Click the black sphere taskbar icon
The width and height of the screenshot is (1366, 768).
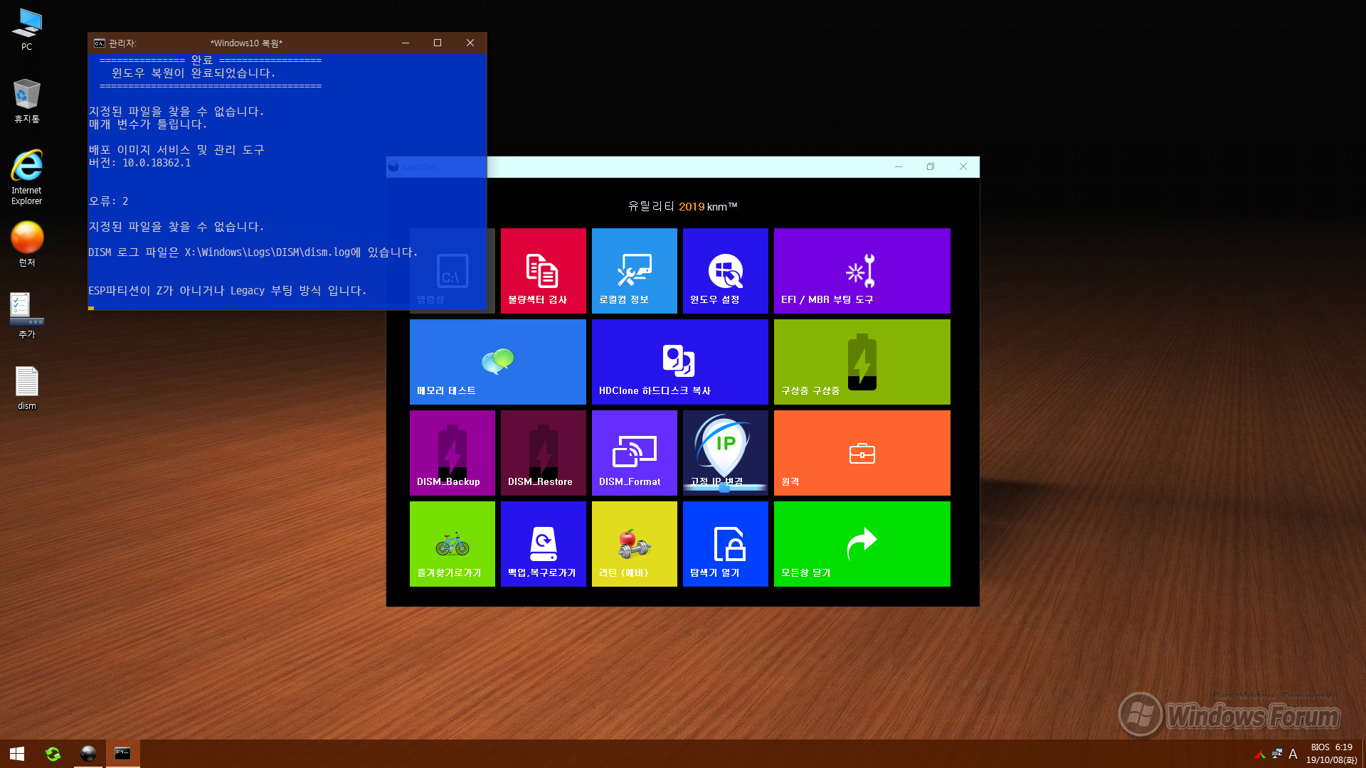pyautogui.click(x=88, y=754)
